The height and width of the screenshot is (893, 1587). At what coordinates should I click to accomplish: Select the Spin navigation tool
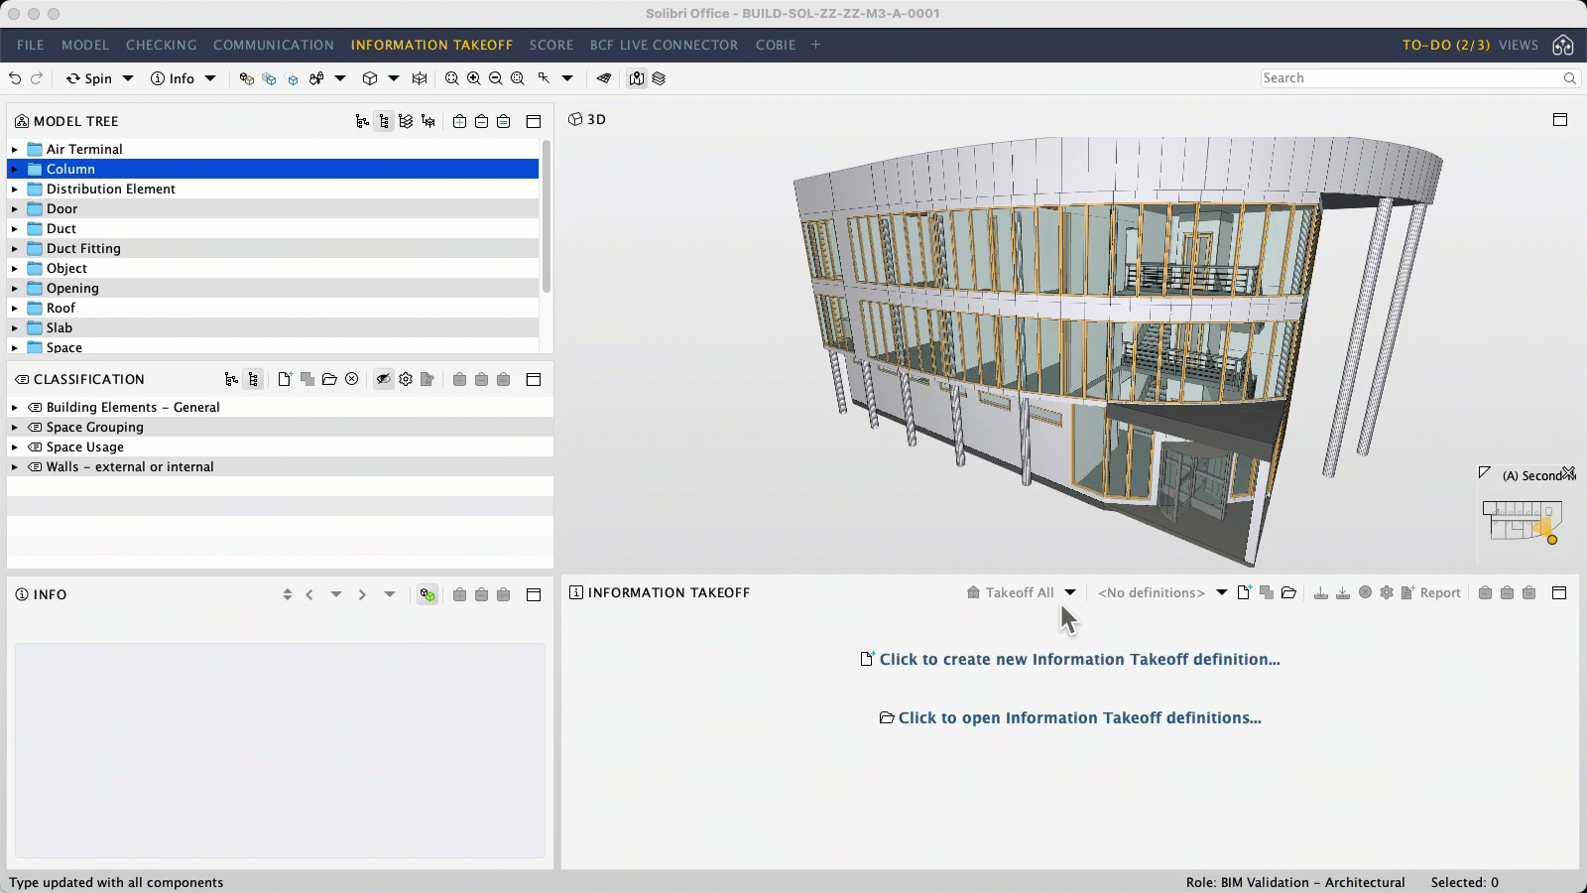pyautogui.click(x=94, y=78)
